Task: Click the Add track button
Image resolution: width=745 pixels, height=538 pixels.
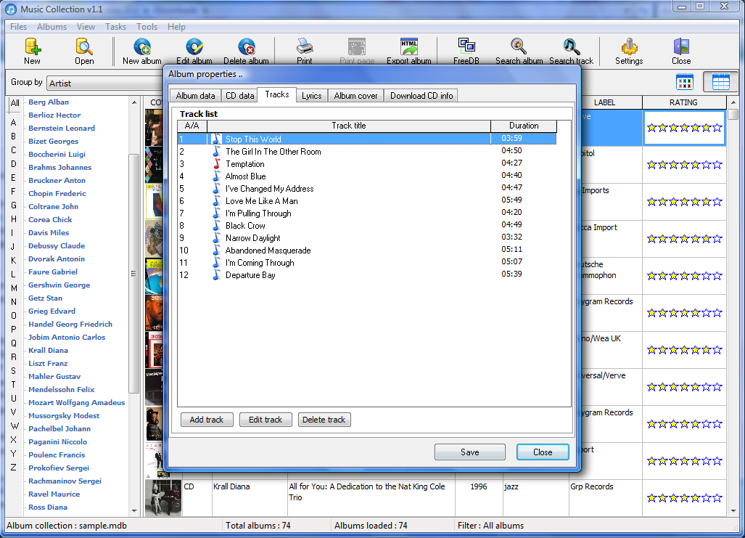Action: click(x=207, y=420)
